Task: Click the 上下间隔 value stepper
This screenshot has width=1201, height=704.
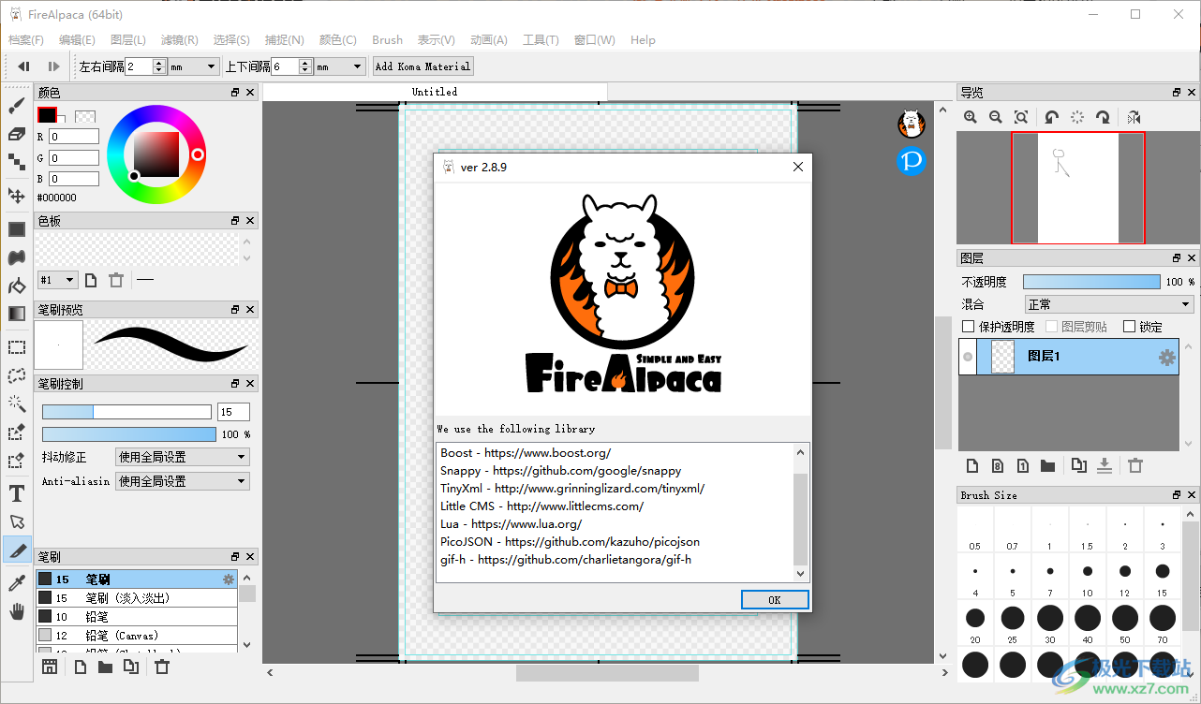Action: pos(304,66)
